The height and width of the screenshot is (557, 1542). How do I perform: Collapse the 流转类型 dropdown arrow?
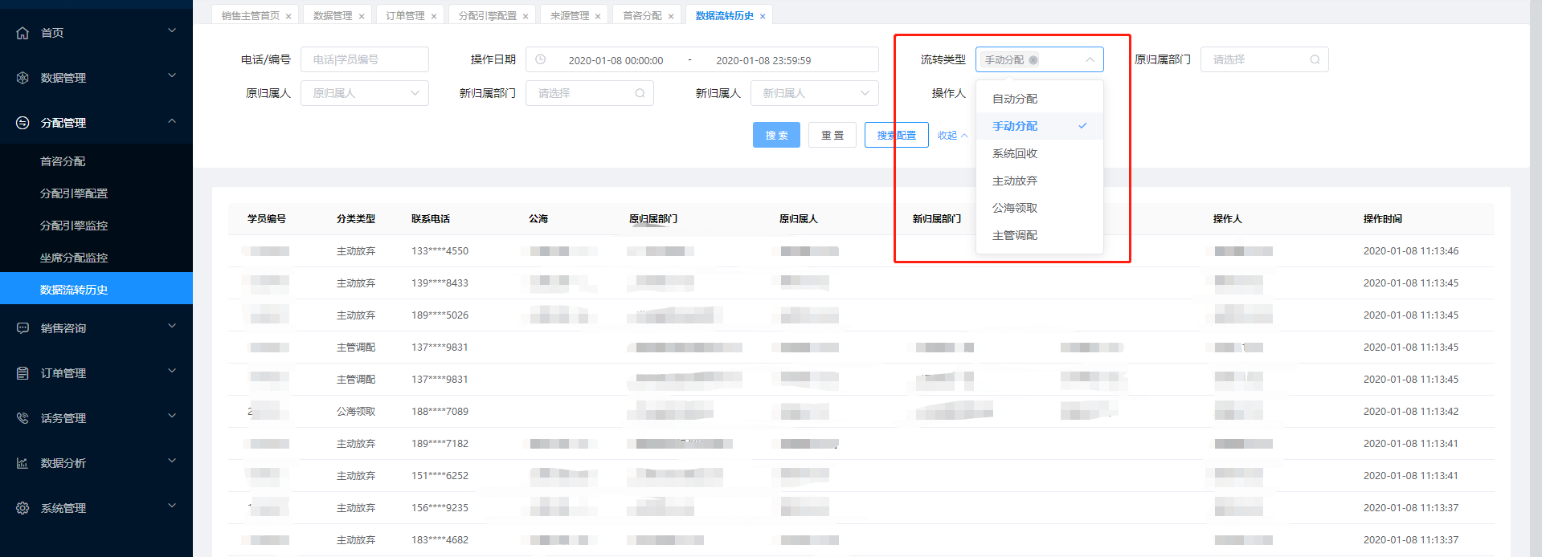click(1090, 59)
